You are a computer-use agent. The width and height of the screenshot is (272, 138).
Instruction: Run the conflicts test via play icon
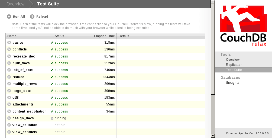click(x=9, y=49)
